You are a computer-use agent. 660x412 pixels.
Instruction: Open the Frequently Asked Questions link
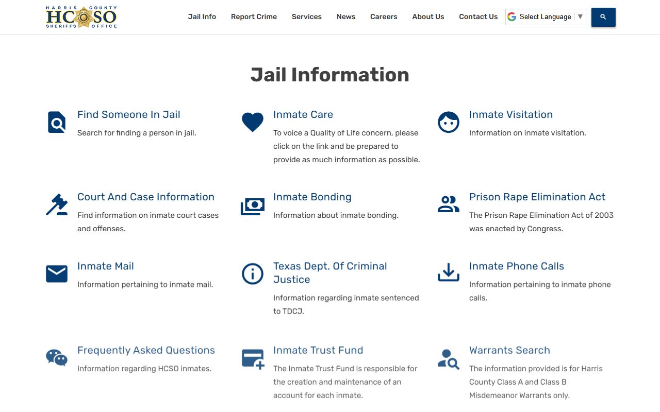[146, 350]
